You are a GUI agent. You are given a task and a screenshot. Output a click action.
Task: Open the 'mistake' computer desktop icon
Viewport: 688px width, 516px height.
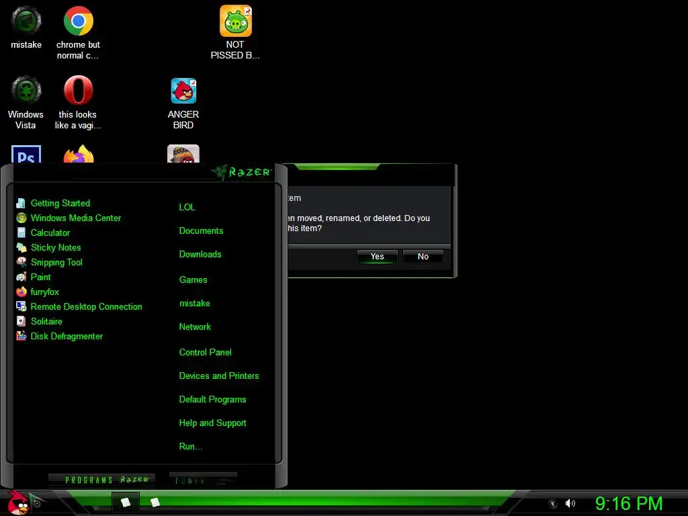pyautogui.click(x=26, y=27)
